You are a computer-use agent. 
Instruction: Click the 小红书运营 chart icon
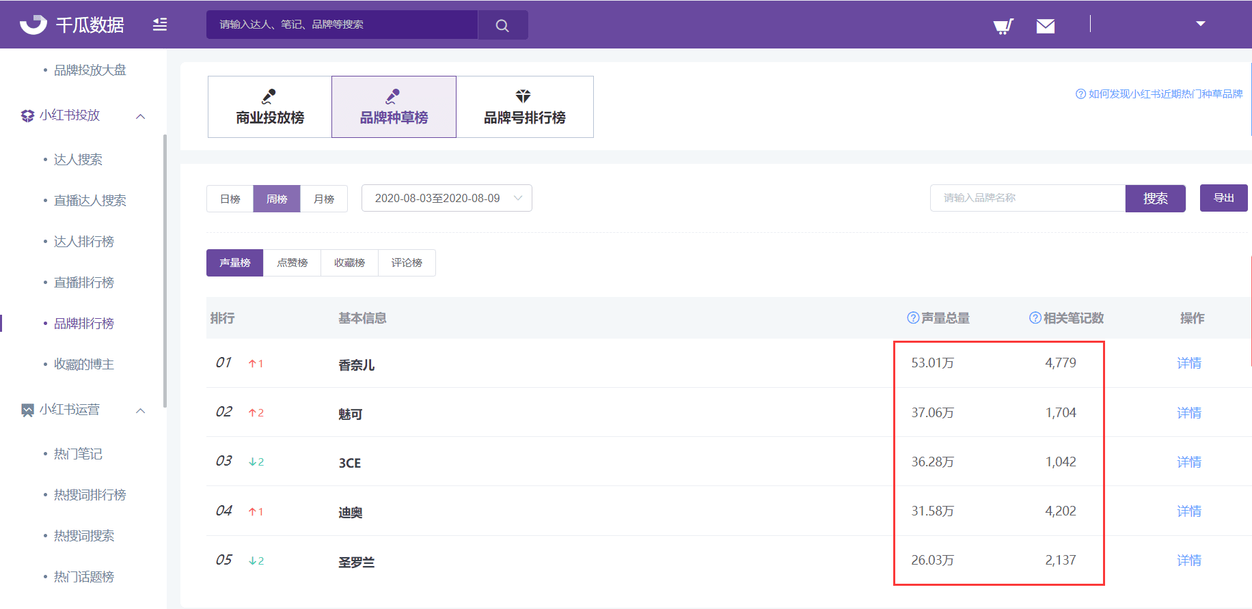click(x=27, y=410)
